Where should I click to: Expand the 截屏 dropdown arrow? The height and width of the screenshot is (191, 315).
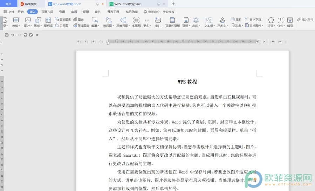98,26
